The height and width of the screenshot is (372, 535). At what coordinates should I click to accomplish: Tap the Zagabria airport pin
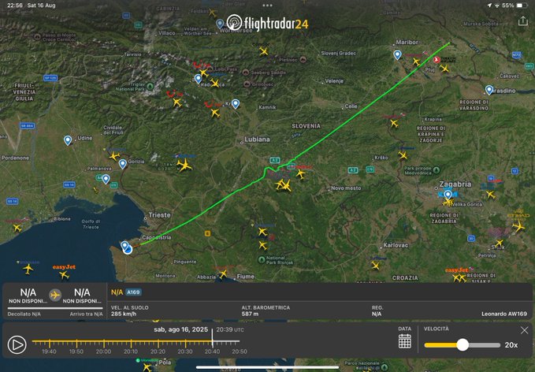pyautogui.click(x=448, y=195)
